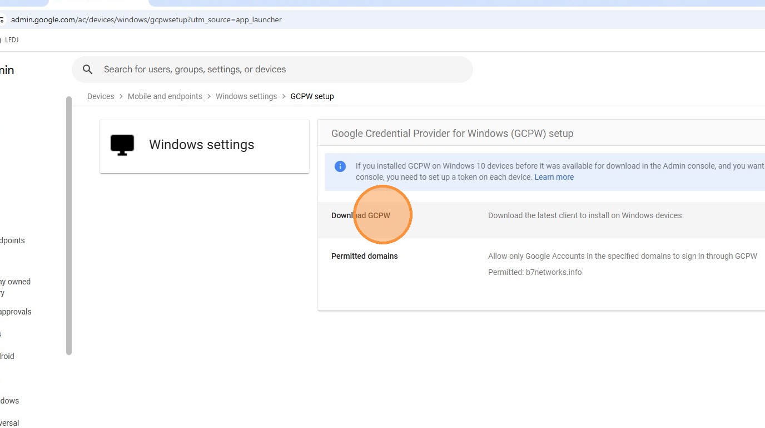Open the Learn more link
The width and height of the screenshot is (765, 428).
(554, 177)
